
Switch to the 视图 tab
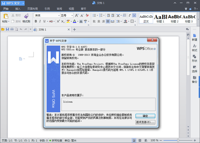[x=71, y=9]
